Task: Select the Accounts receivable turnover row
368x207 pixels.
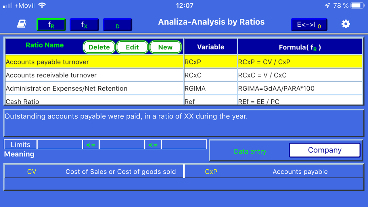Action: pos(184,75)
